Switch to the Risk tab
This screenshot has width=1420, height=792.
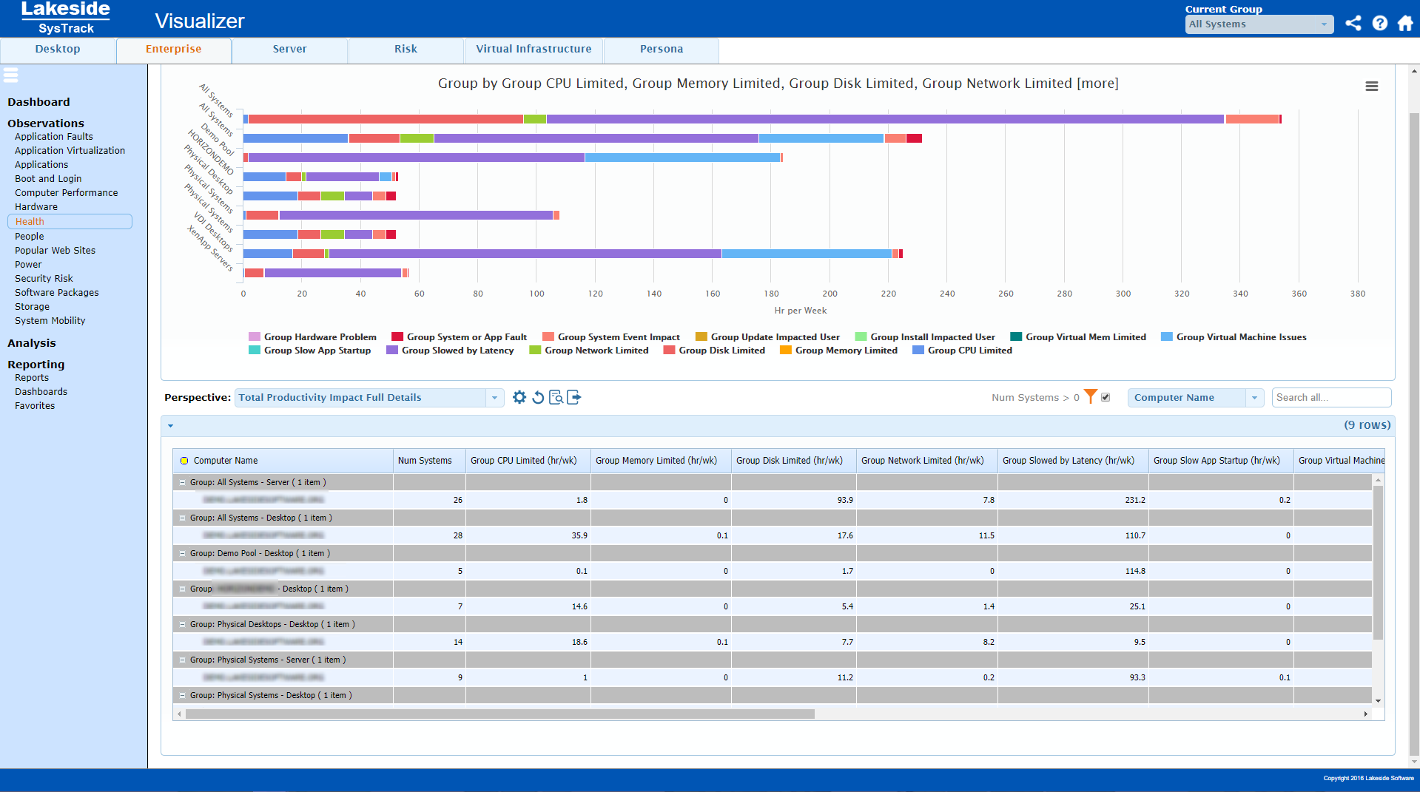click(406, 50)
